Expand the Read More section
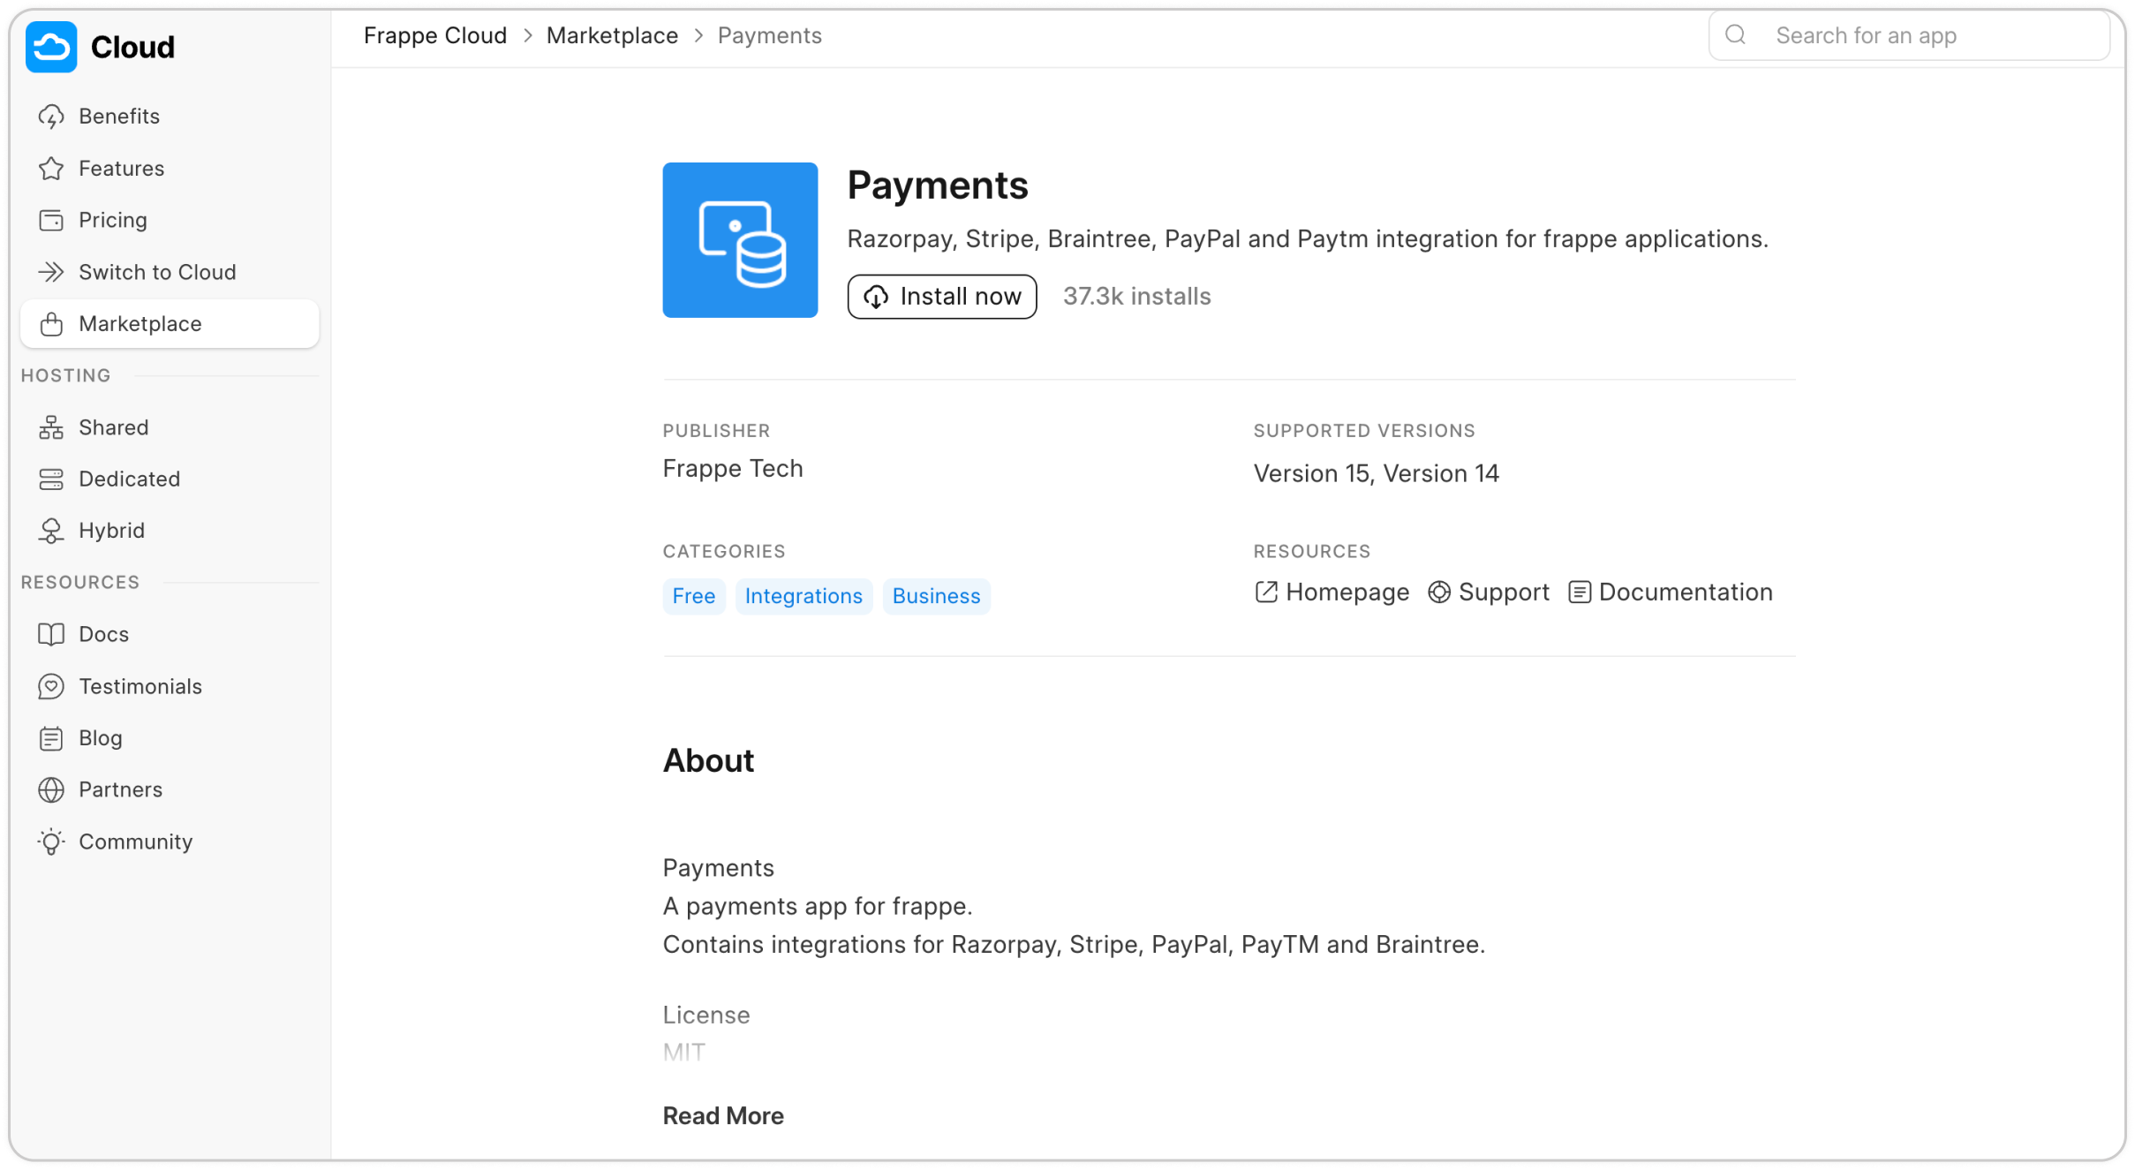The image size is (2135, 1170). point(722,1115)
